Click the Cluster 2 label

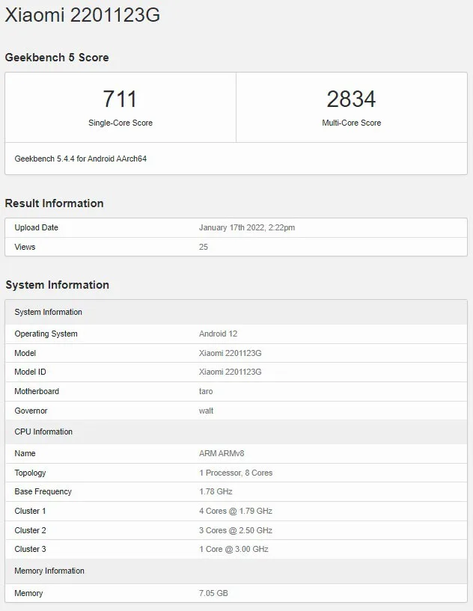point(30,530)
